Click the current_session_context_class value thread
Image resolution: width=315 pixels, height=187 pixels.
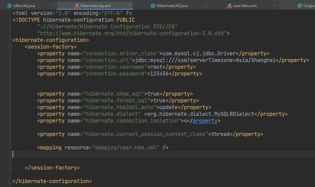pyautogui.click(x=220, y=134)
